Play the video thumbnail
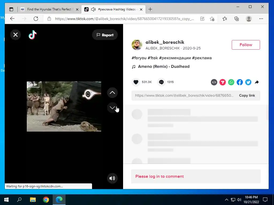This screenshot has height=205, width=274. pyautogui.click(x=64, y=107)
